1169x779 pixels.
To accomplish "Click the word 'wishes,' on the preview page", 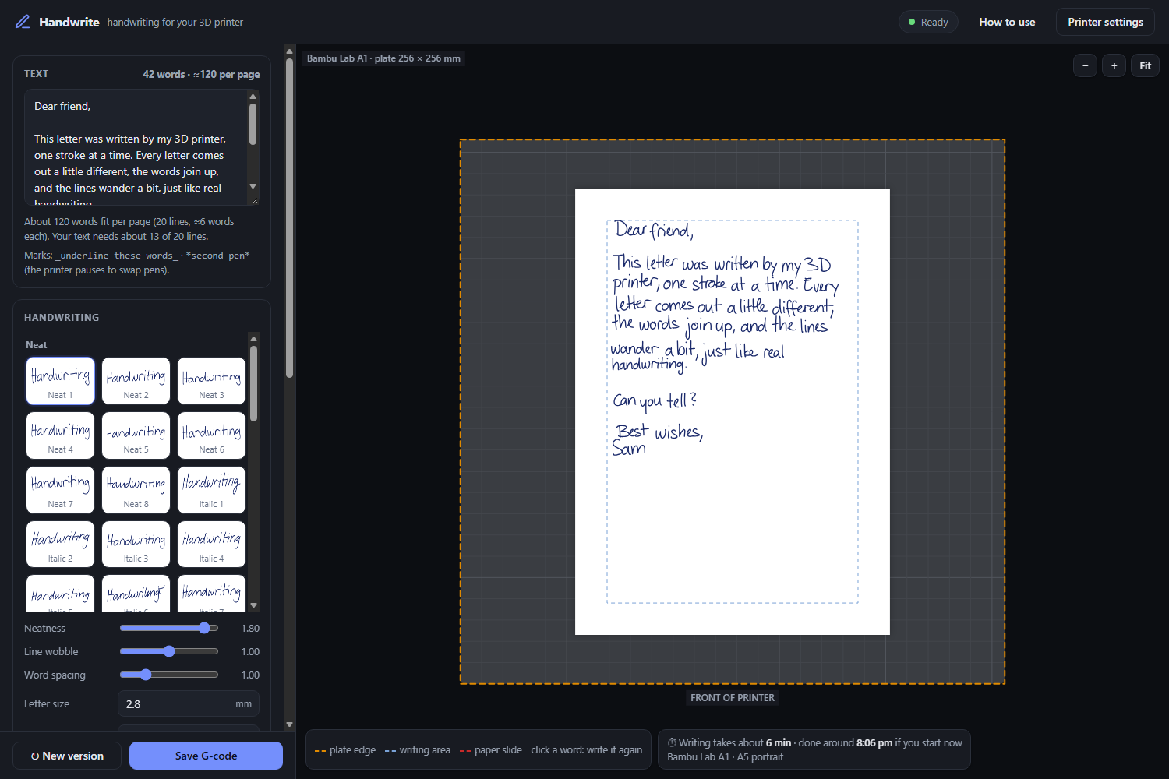I will click(x=679, y=432).
